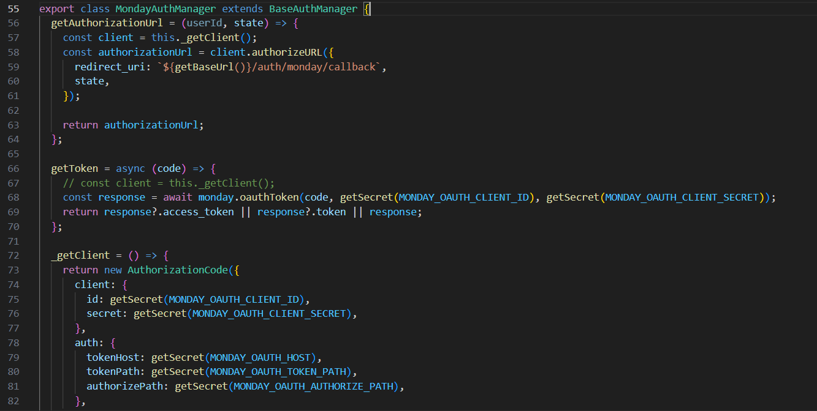Image resolution: width=817 pixels, height=411 pixels.
Task: Click line number 68 in the gutter
Action: [13, 197]
